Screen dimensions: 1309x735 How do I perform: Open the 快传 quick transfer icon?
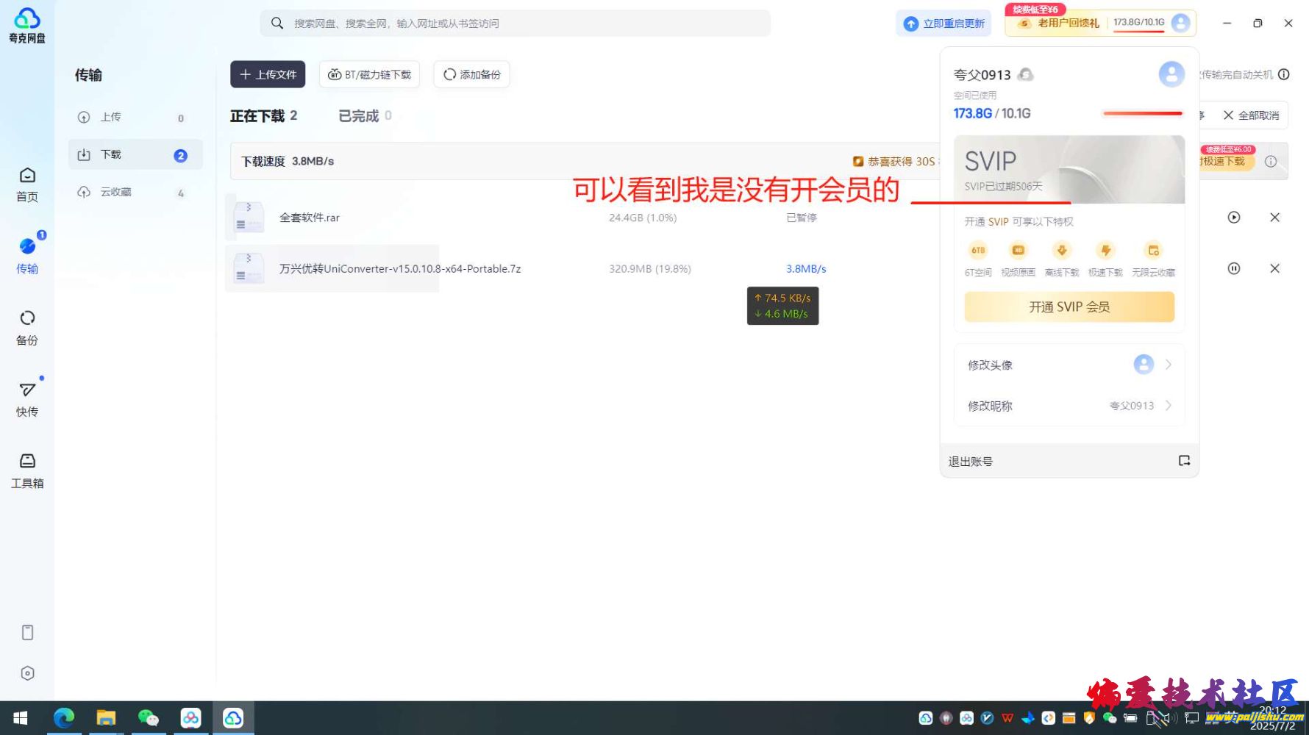coord(27,398)
